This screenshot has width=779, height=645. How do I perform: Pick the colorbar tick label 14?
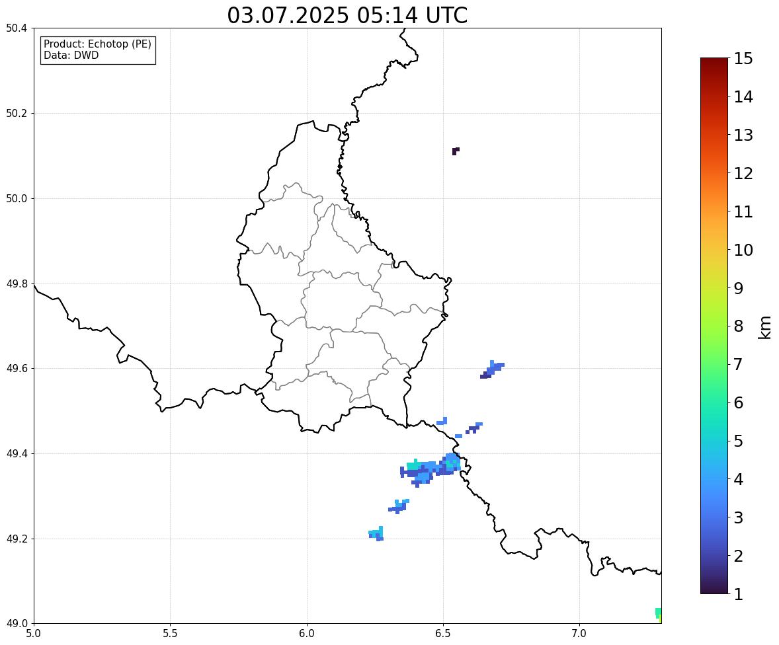coord(743,97)
